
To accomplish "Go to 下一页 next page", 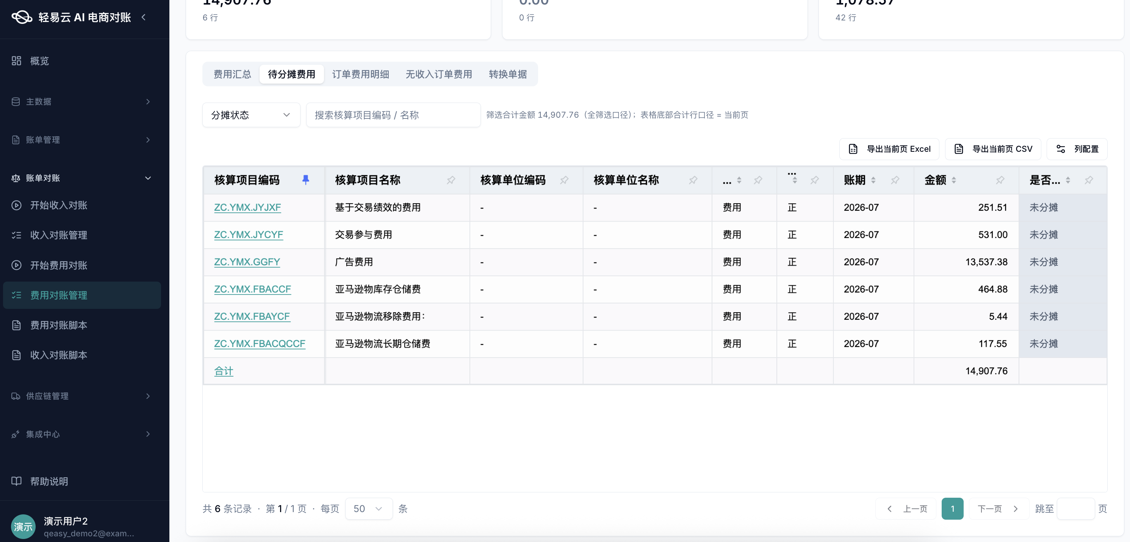I will click(999, 509).
